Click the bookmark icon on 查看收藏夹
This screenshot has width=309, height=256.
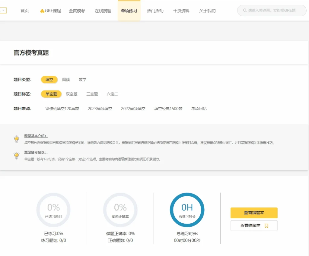pos(266,226)
